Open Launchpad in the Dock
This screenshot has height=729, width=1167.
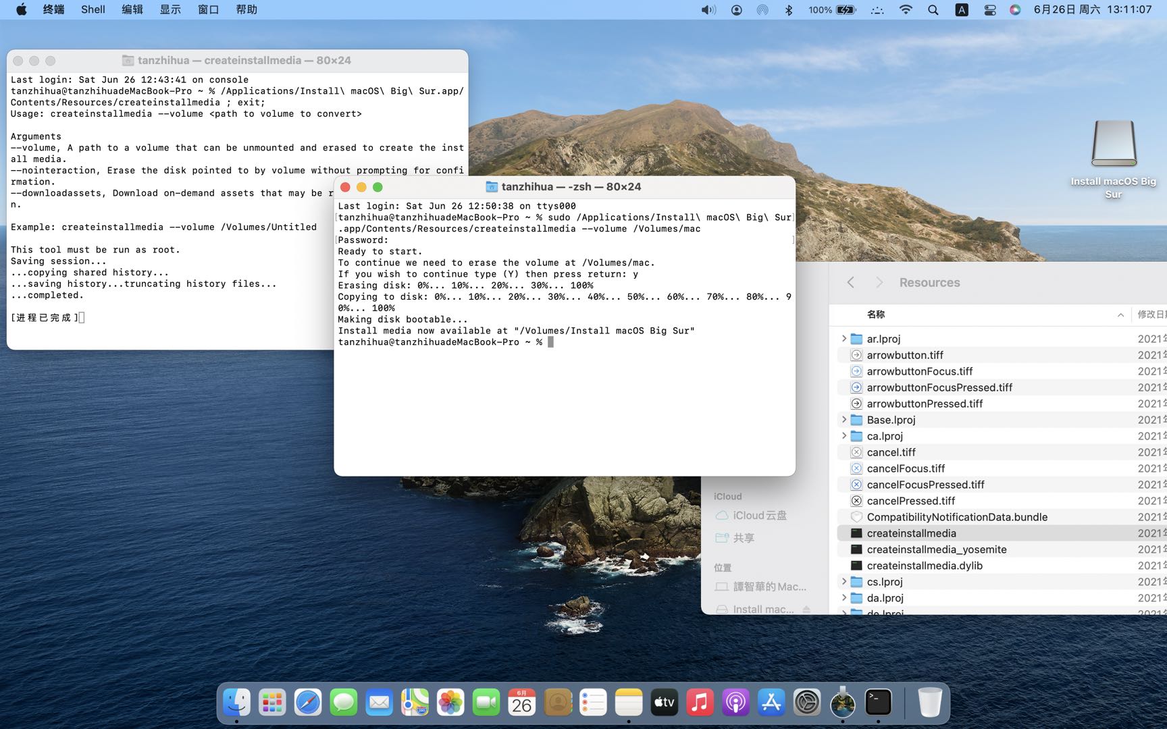point(272,703)
